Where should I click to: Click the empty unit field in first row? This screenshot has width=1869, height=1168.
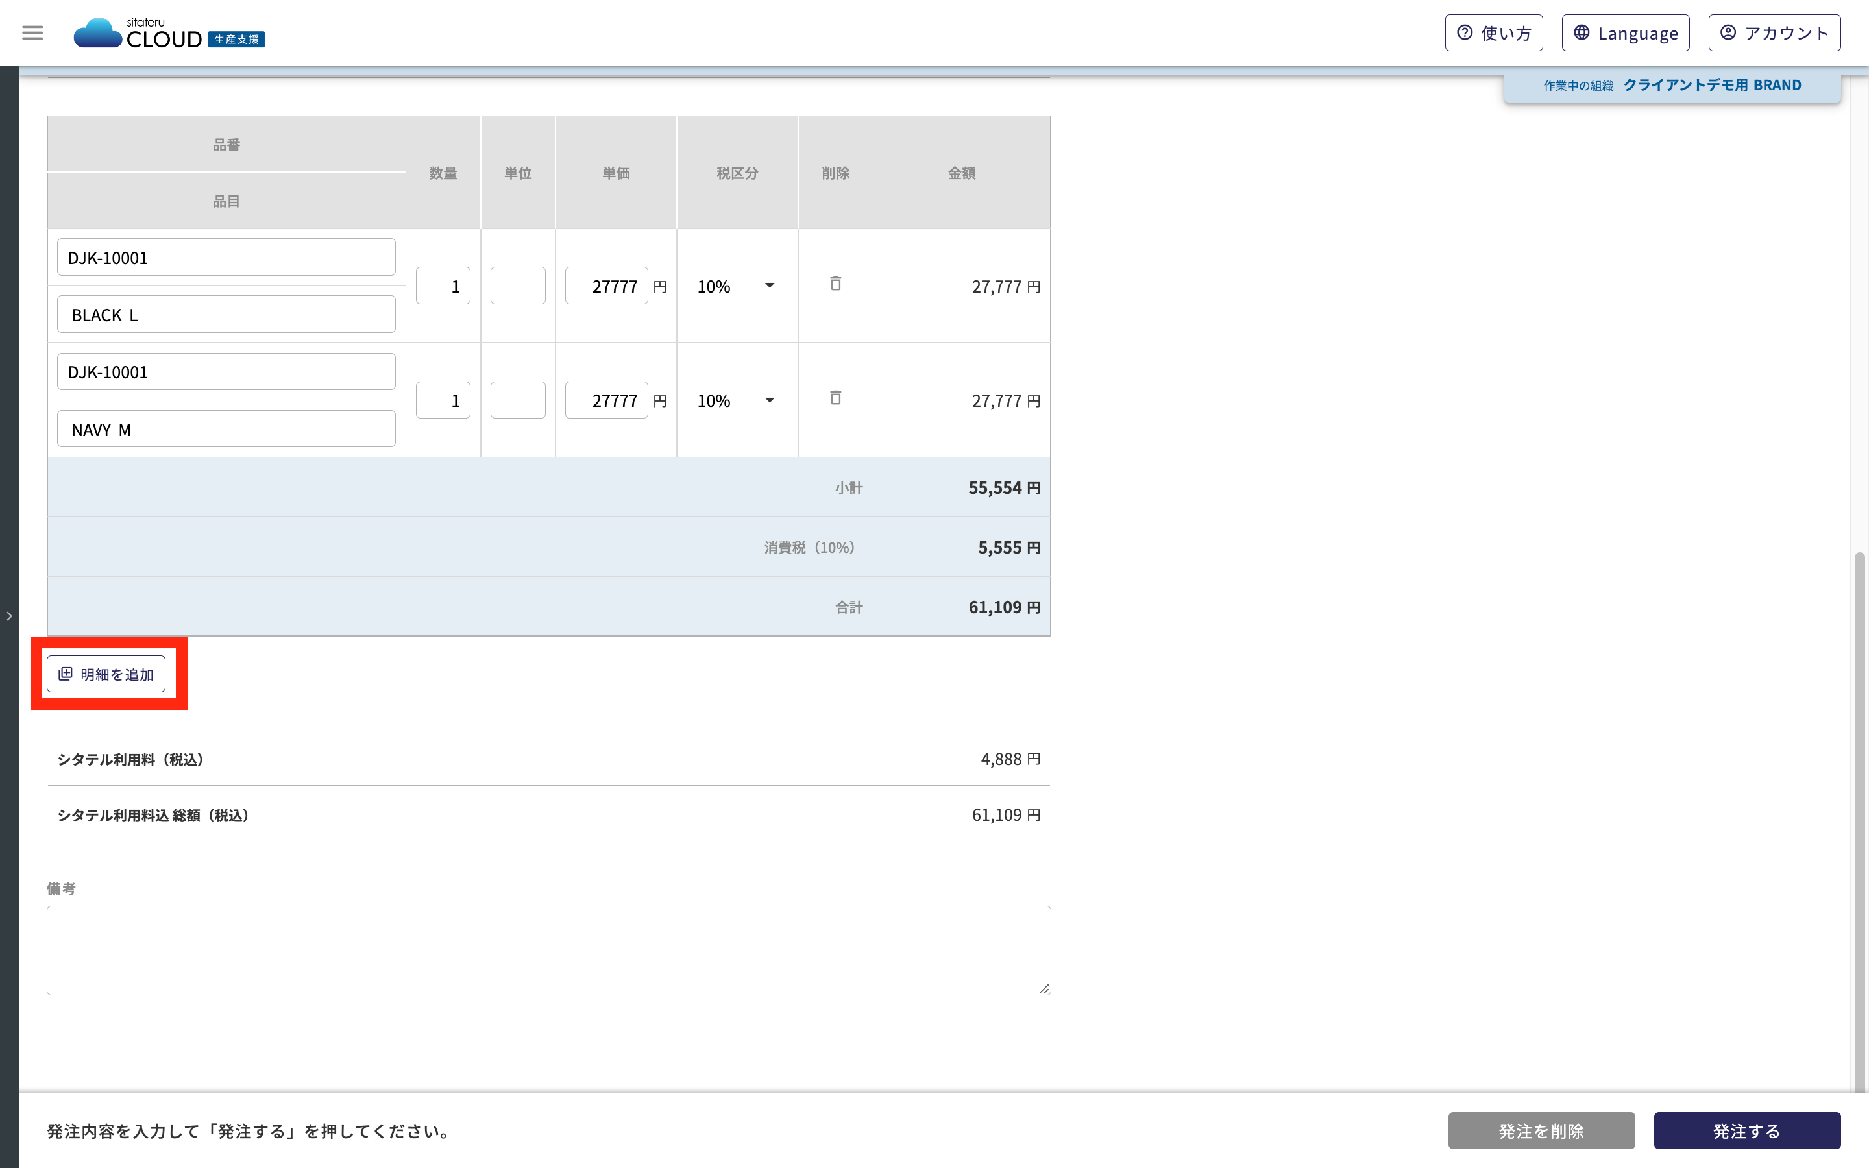pyautogui.click(x=517, y=286)
